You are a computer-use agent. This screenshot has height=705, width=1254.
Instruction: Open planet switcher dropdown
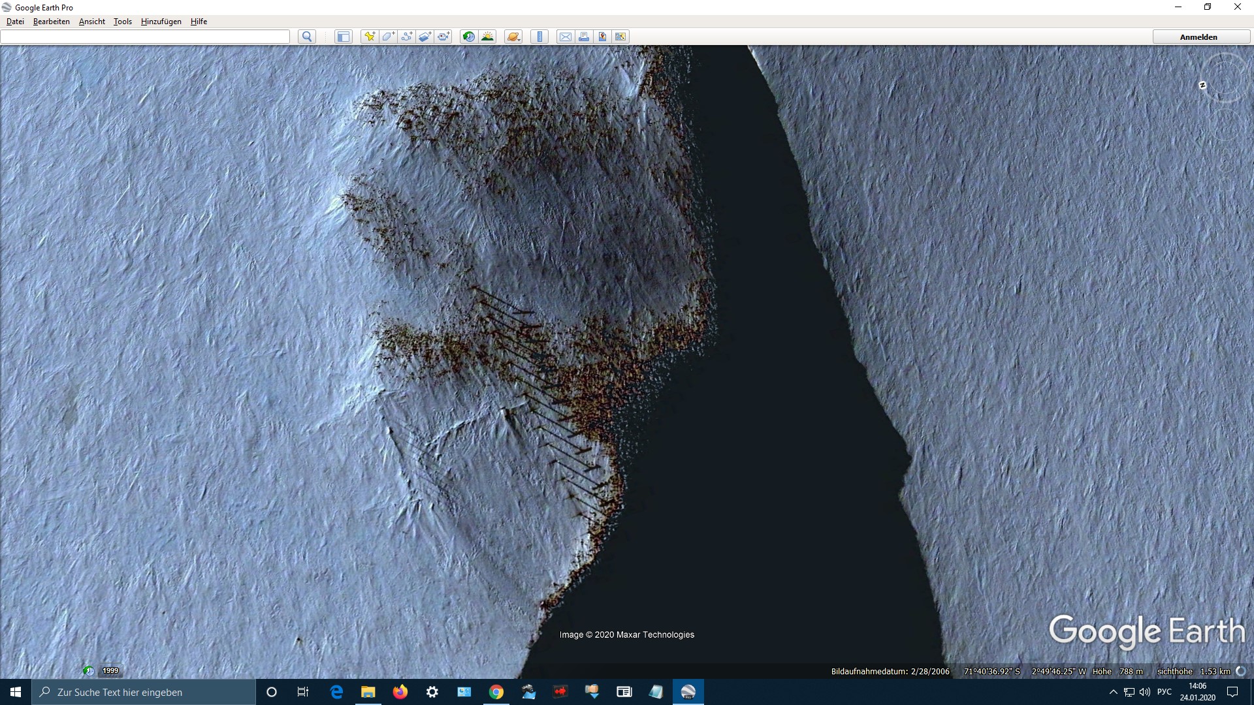(x=513, y=37)
